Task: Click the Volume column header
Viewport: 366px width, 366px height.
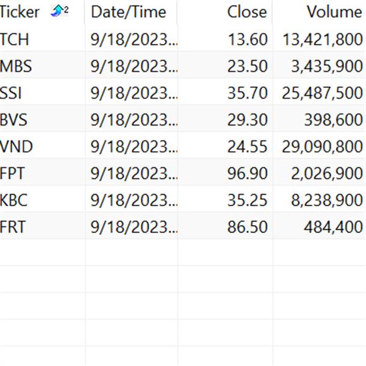Action: [334, 12]
